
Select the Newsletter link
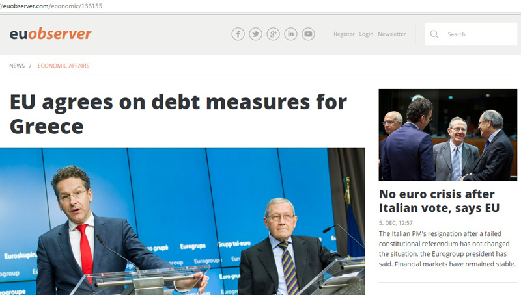(391, 34)
